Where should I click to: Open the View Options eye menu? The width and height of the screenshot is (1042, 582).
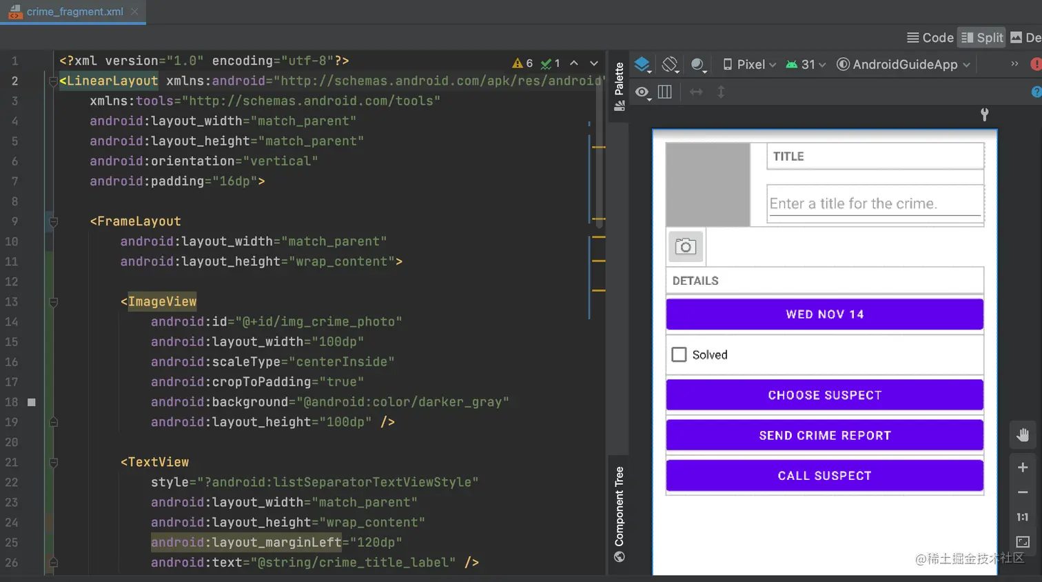click(642, 92)
